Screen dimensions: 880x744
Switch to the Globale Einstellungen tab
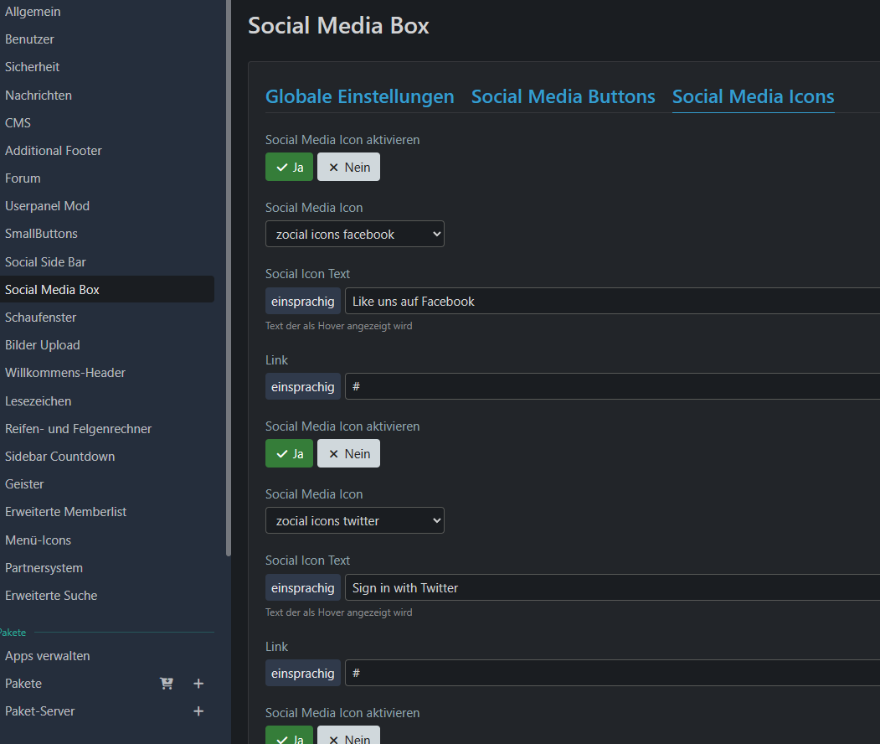359,97
